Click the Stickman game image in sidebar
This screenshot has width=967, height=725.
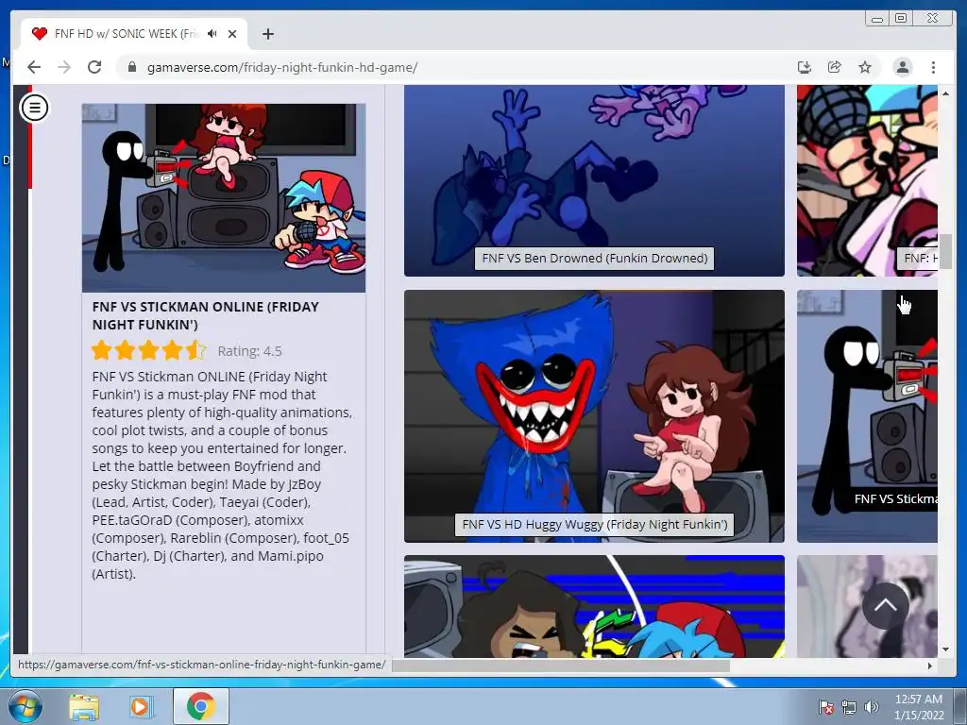(223, 198)
